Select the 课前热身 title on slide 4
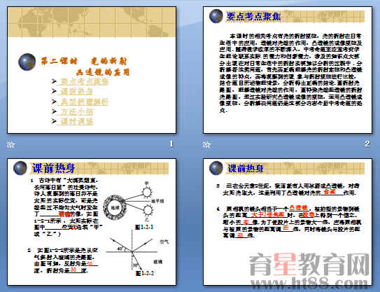This screenshot has height=292, width=380. click(245, 168)
